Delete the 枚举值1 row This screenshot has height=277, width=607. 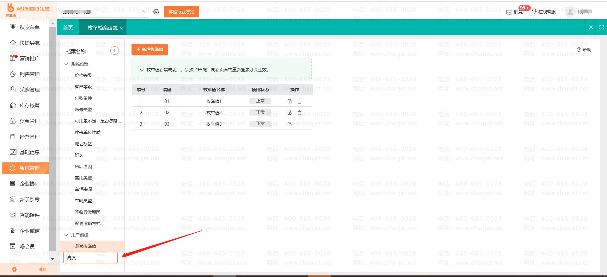[x=299, y=101]
